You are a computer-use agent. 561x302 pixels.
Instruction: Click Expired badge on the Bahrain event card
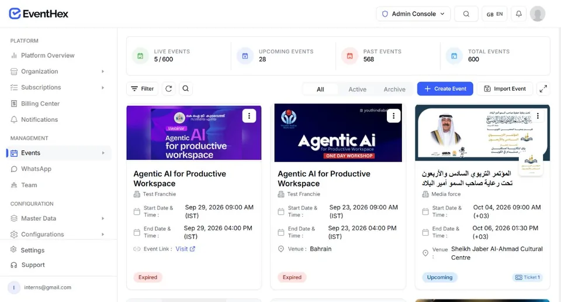(x=292, y=277)
